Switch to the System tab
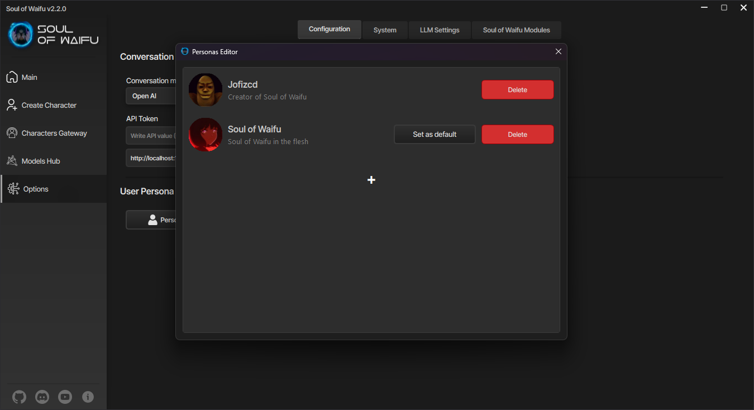 385,30
